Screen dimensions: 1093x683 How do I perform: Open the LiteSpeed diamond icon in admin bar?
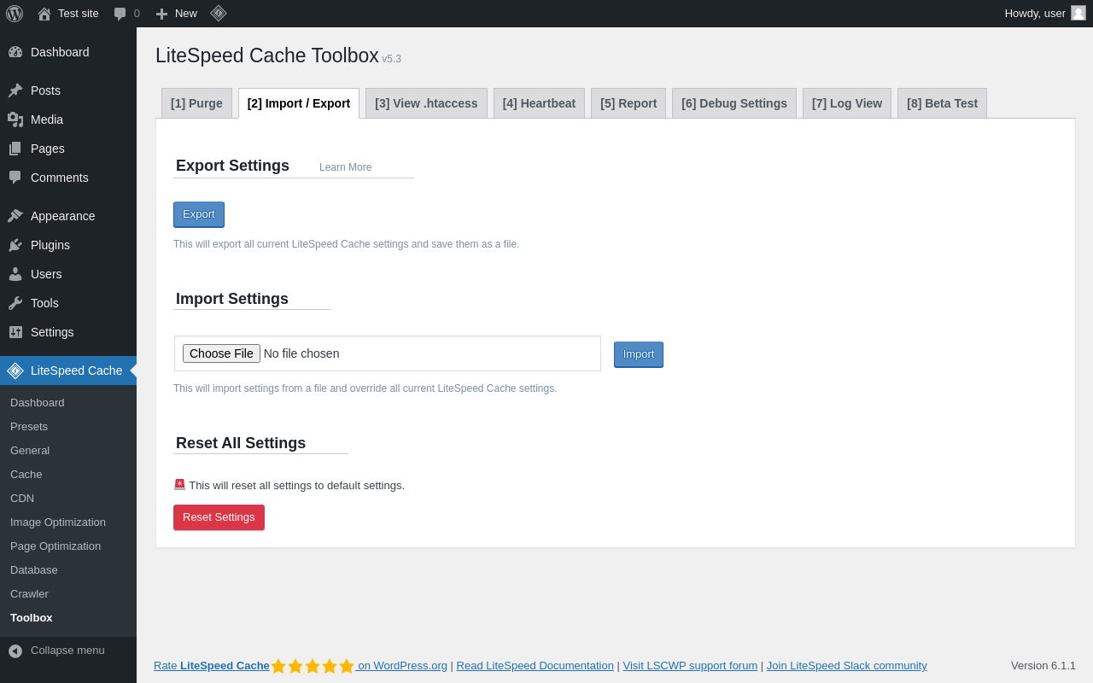(219, 13)
